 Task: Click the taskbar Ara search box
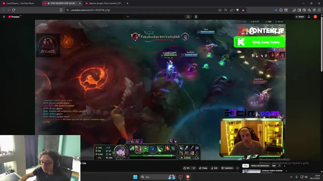pos(158,177)
